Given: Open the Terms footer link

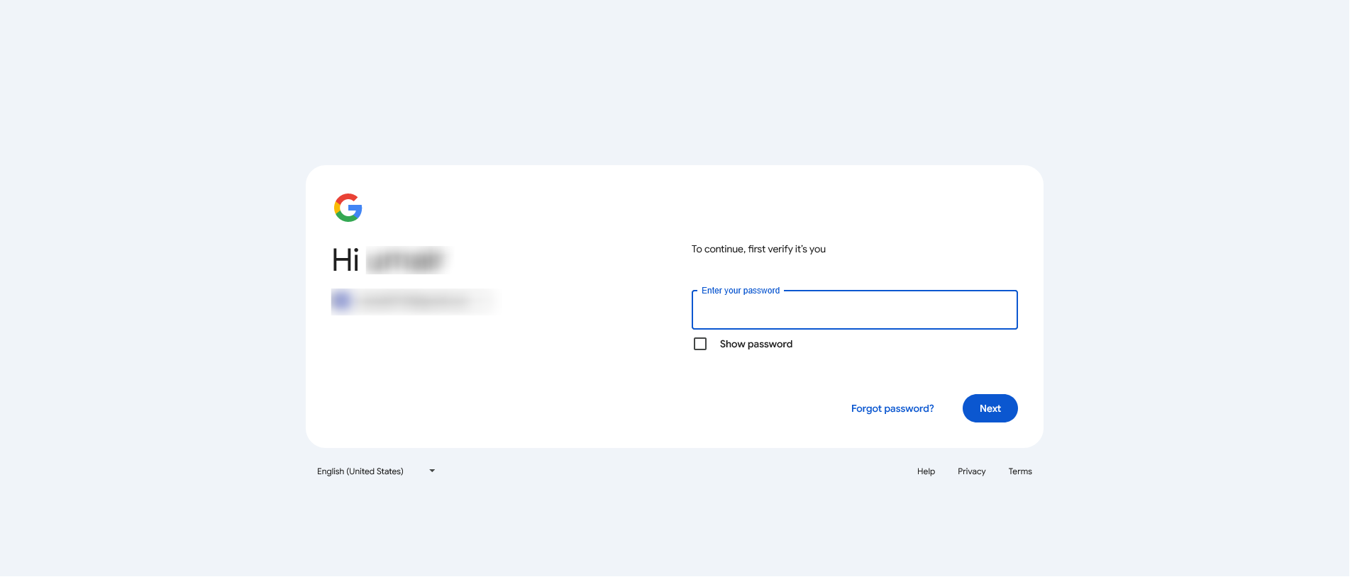Looking at the screenshot, I should tap(1019, 471).
